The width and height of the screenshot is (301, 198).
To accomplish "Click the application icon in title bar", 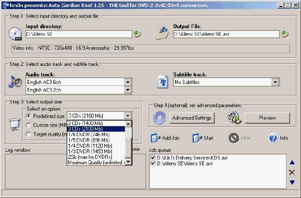I will pyautogui.click(x=6, y=5).
